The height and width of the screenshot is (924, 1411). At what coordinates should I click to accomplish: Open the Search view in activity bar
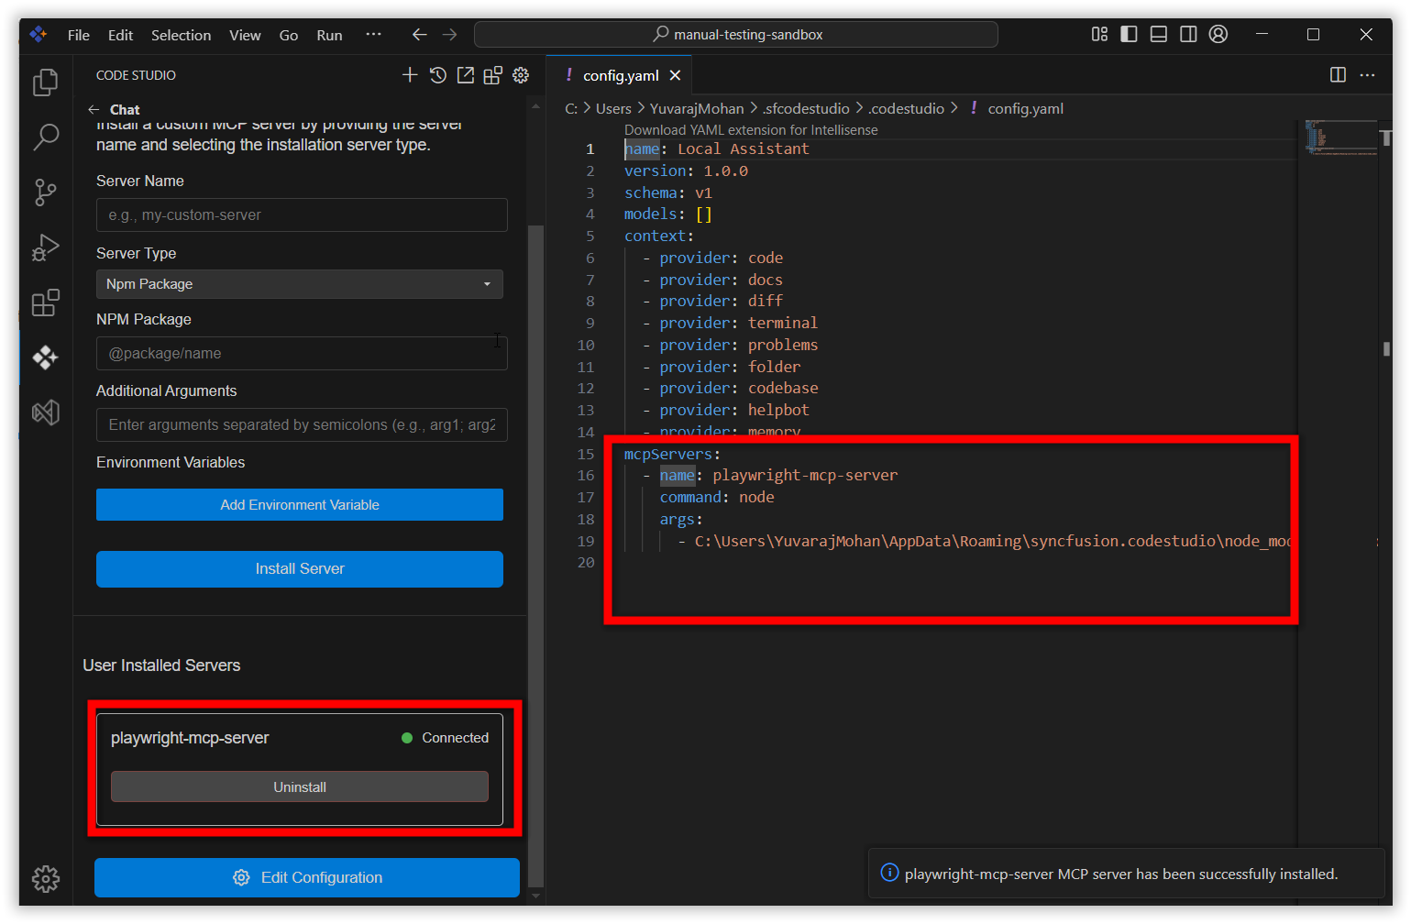(45, 137)
